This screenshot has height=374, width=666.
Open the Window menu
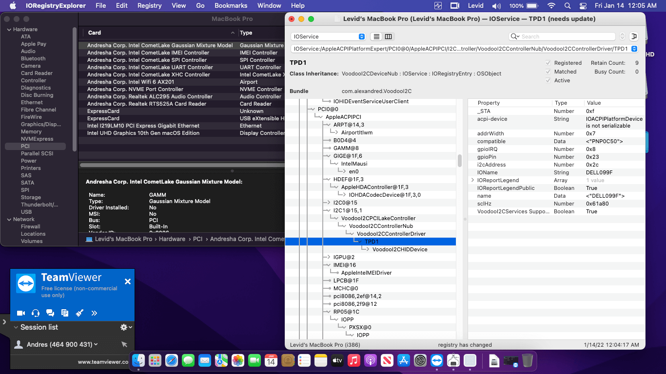pos(269,6)
